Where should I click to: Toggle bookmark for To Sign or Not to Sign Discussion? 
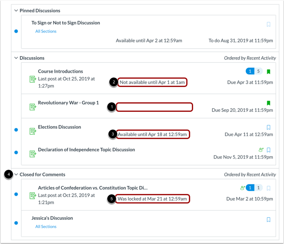pos(268,25)
